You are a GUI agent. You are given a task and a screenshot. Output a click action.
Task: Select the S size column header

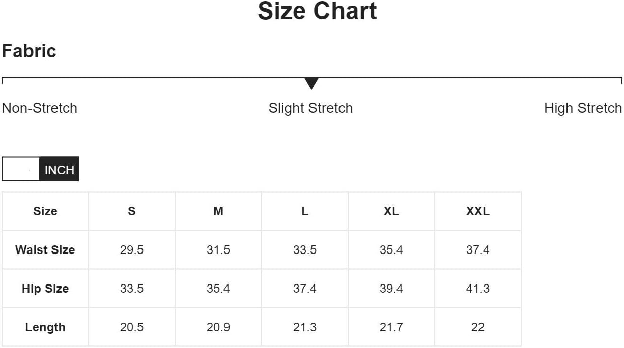pos(132,211)
